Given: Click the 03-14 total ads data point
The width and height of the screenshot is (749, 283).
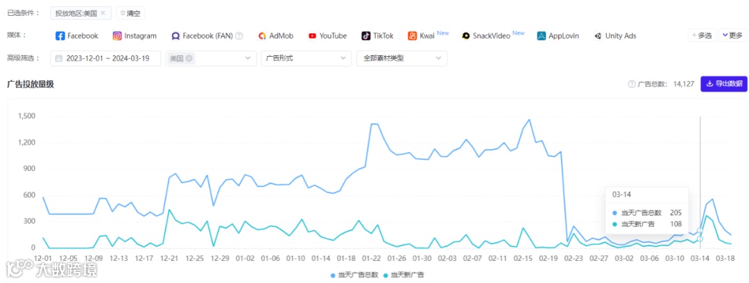Looking at the screenshot, I should pos(700,230).
